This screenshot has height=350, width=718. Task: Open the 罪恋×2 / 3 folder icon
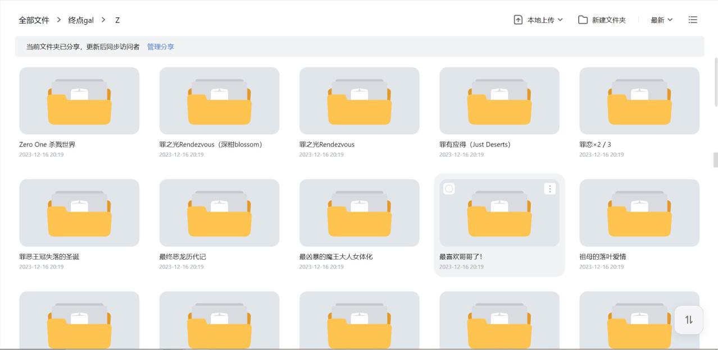click(x=639, y=101)
